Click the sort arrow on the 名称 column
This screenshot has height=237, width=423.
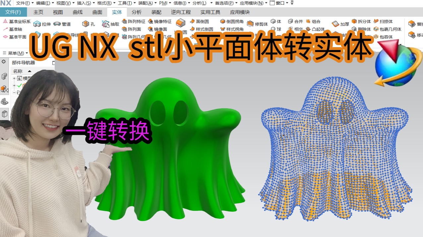point(30,71)
